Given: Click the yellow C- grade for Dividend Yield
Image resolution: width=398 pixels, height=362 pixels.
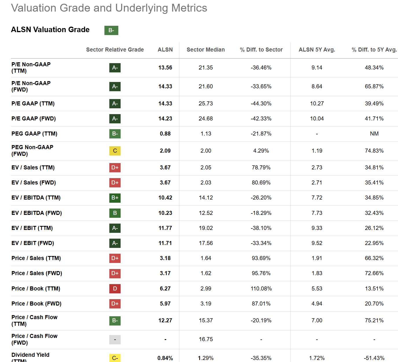Looking at the screenshot, I should click(x=115, y=358).
